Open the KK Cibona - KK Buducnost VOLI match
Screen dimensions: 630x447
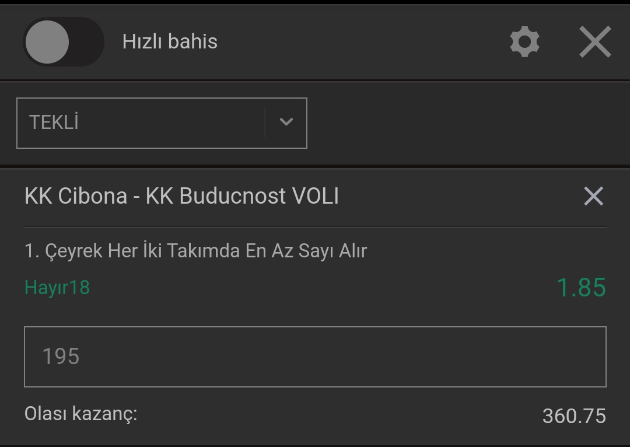click(x=181, y=196)
